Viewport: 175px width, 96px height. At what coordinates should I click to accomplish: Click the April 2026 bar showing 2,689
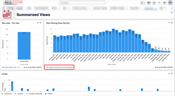click(x=143, y=46)
